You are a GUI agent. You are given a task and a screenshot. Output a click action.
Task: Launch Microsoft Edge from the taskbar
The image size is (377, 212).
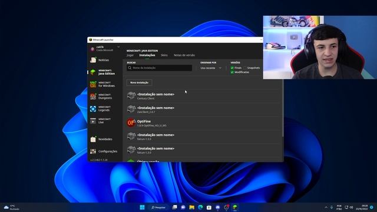(200, 207)
